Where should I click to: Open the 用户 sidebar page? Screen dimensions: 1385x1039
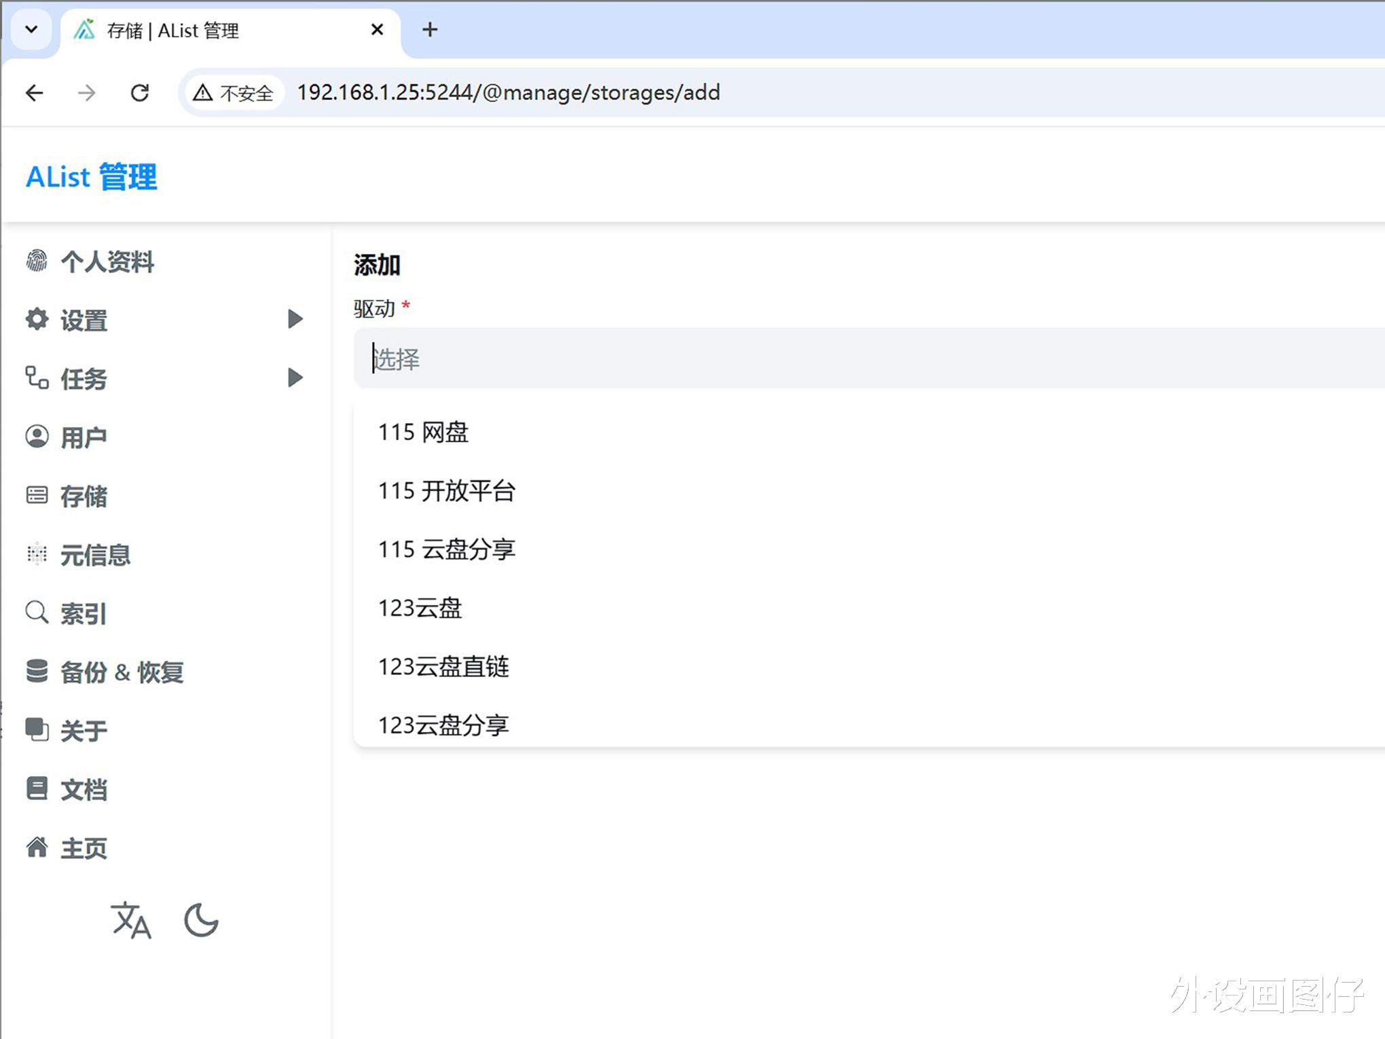(84, 437)
